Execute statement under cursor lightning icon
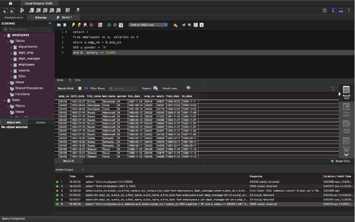Image resolution: width=355 pixels, height=222 pixels. click(x=79, y=25)
